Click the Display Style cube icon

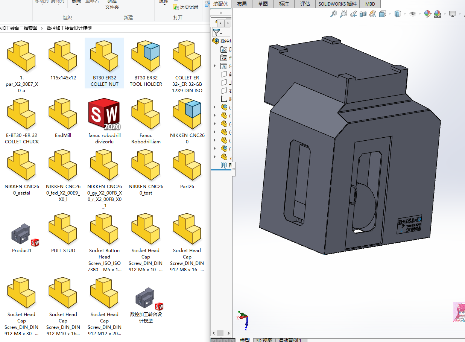tap(398, 14)
